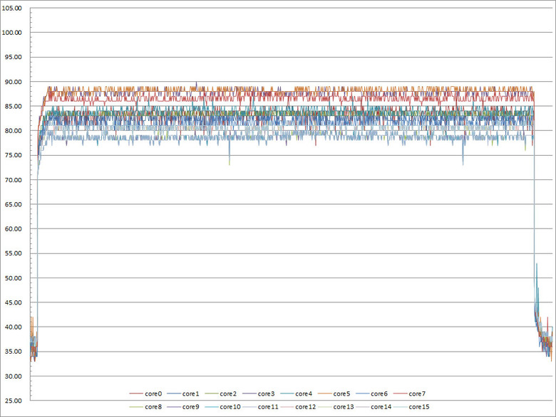The height and width of the screenshot is (417, 556).
Task: Click the 80.00 axis label
Action: 13,131
